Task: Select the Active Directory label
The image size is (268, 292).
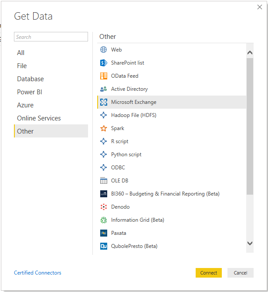Action: point(129,89)
